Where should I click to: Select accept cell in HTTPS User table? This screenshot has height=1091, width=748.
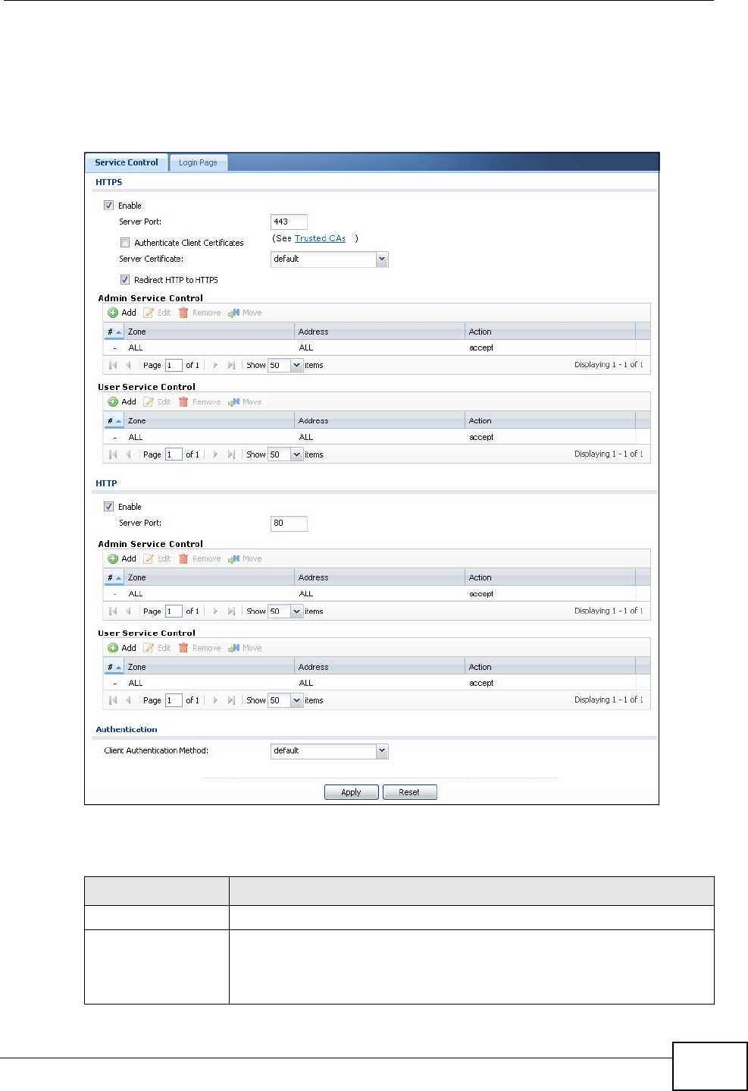tap(481, 437)
